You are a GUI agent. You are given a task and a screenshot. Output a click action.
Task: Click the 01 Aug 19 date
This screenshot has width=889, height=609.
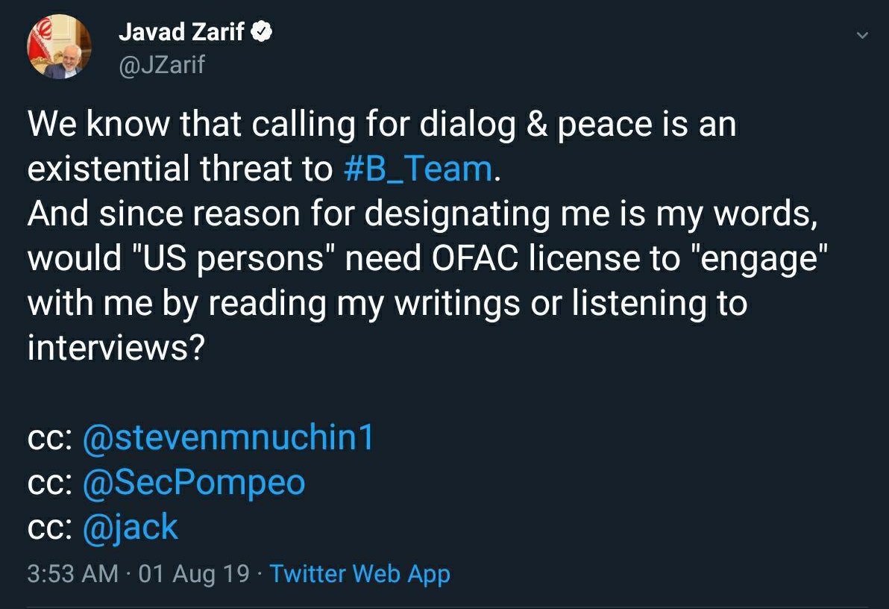(x=194, y=574)
